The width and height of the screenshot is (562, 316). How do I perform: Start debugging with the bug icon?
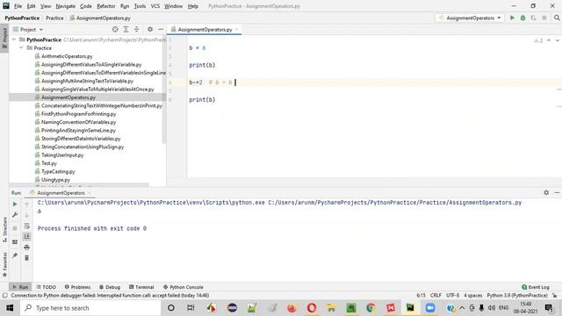(523, 18)
